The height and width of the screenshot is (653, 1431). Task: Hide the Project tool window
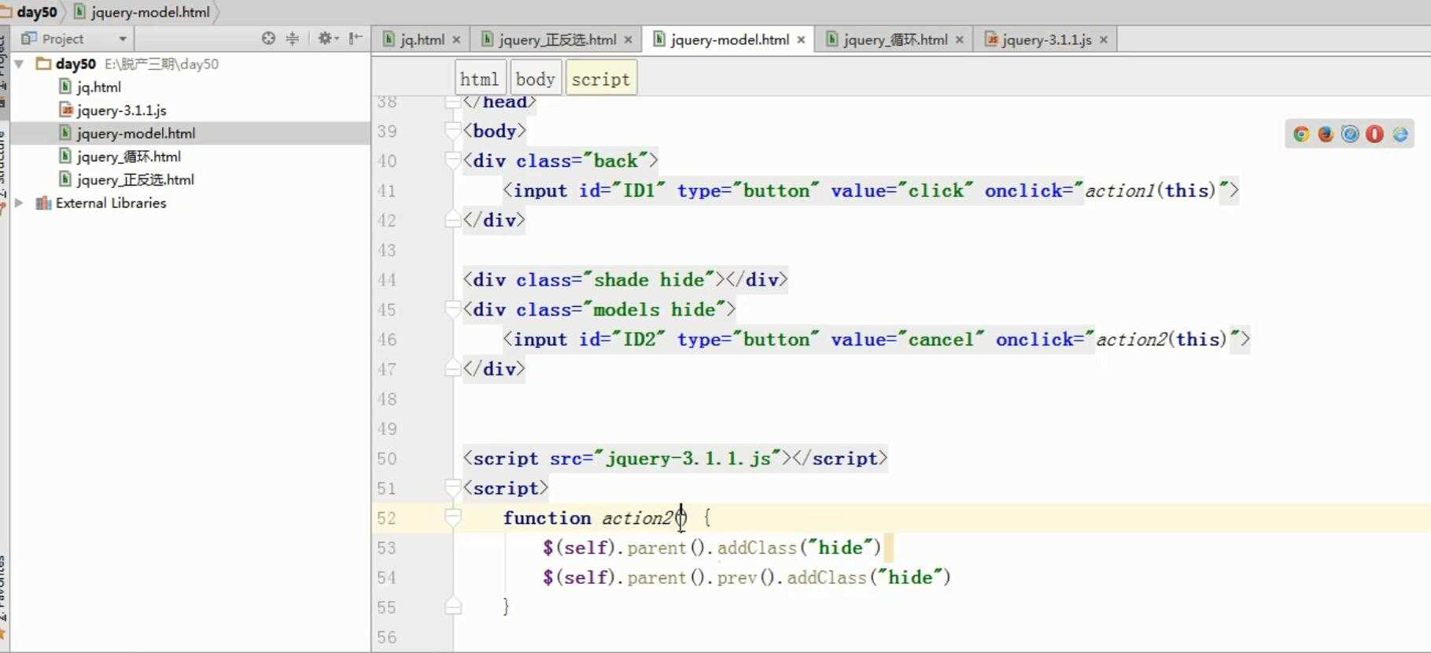coord(356,38)
